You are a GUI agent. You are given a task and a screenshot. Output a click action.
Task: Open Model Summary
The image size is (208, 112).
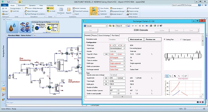click(79, 8)
